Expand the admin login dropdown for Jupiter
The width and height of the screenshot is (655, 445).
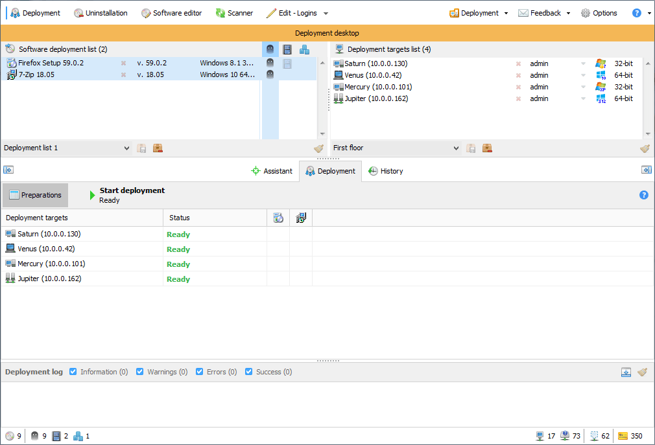point(583,99)
